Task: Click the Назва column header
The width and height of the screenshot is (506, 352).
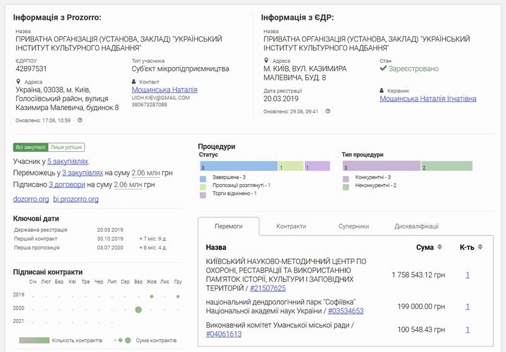Action: [x=216, y=248]
